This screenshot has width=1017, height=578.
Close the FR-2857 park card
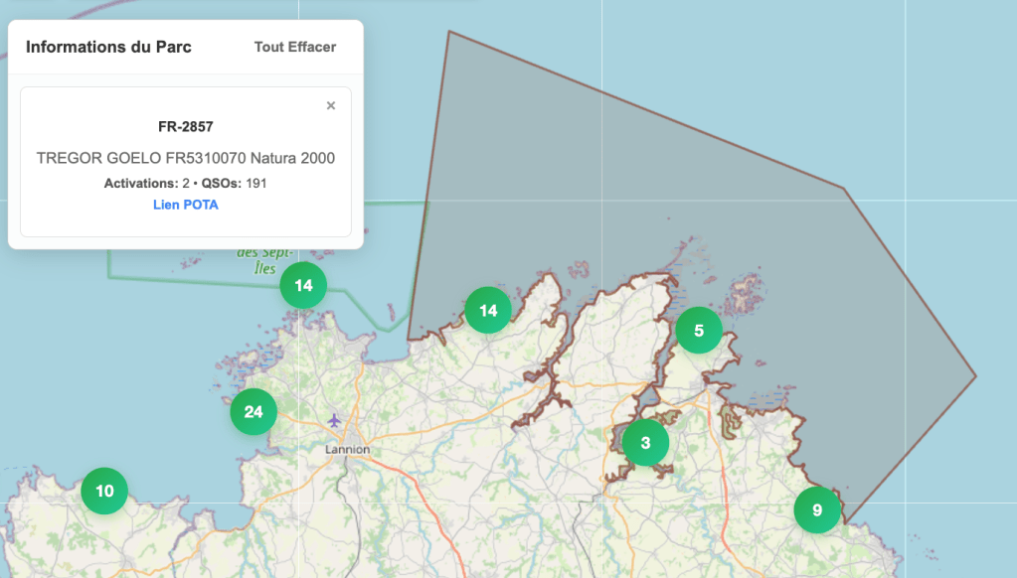(x=331, y=105)
